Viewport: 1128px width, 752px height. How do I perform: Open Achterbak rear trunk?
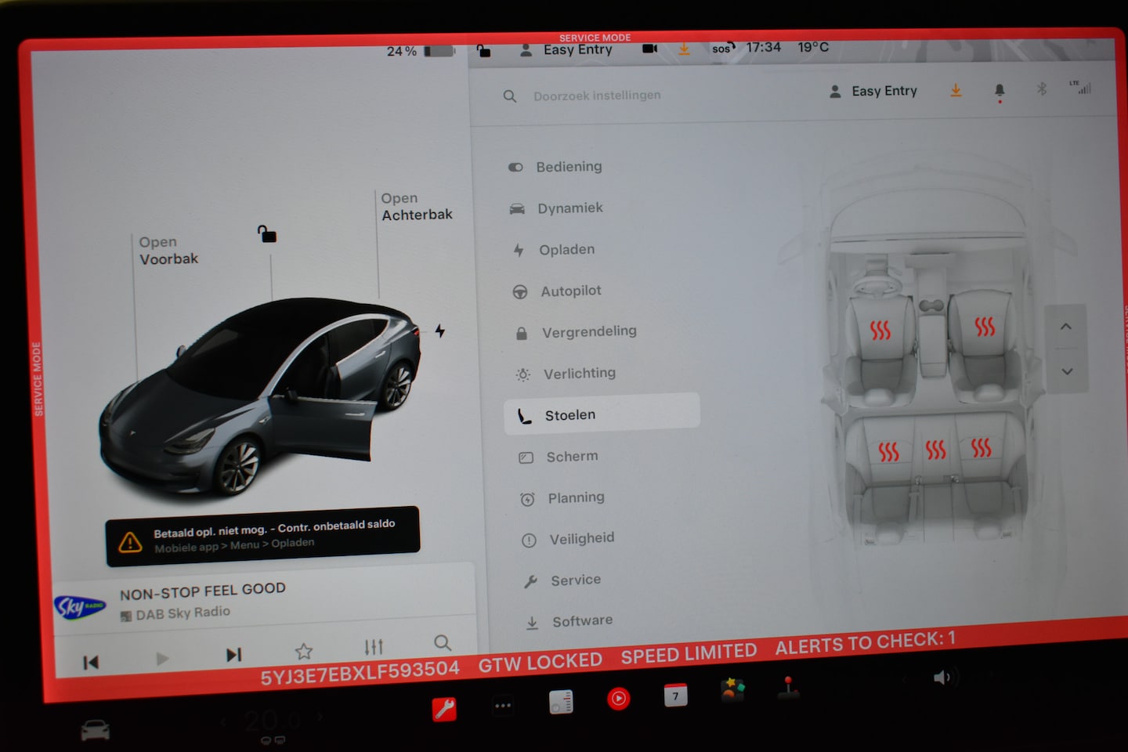[x=417, y=207]
